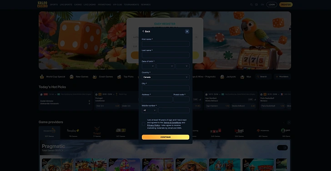
Task: Click the Top Picks category icon
Action: (119, 77)
